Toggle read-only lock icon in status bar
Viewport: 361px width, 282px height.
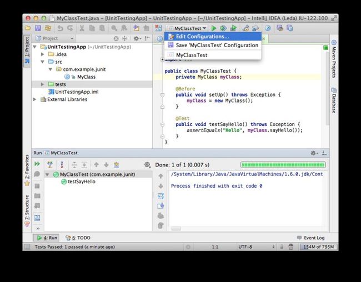[282, 247]
